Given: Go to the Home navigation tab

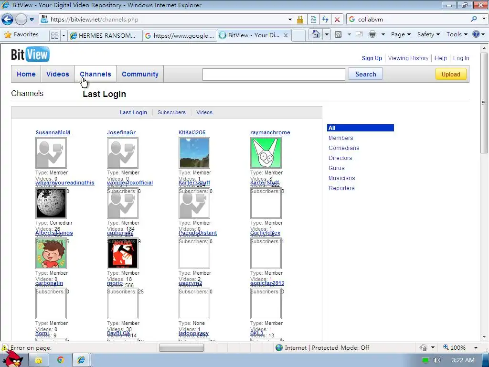Looking at the screenshot, I should (x=26, y=74).
